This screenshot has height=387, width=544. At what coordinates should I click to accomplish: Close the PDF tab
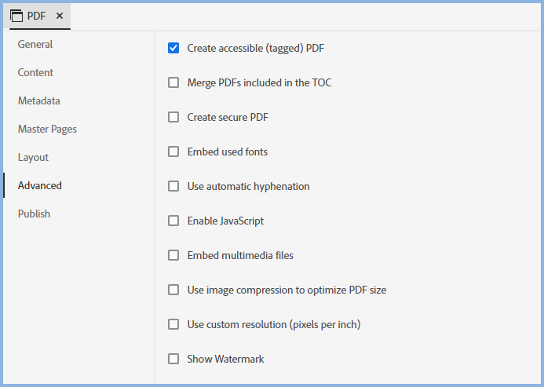60,16
